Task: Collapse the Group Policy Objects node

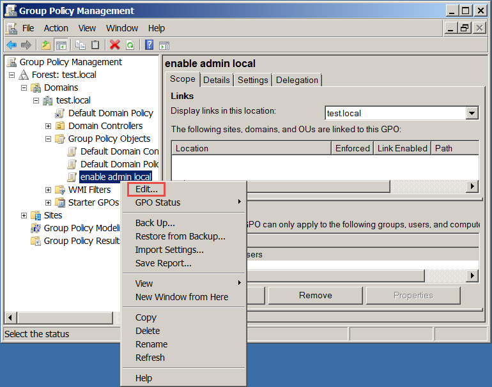Action: click(48, 139)
